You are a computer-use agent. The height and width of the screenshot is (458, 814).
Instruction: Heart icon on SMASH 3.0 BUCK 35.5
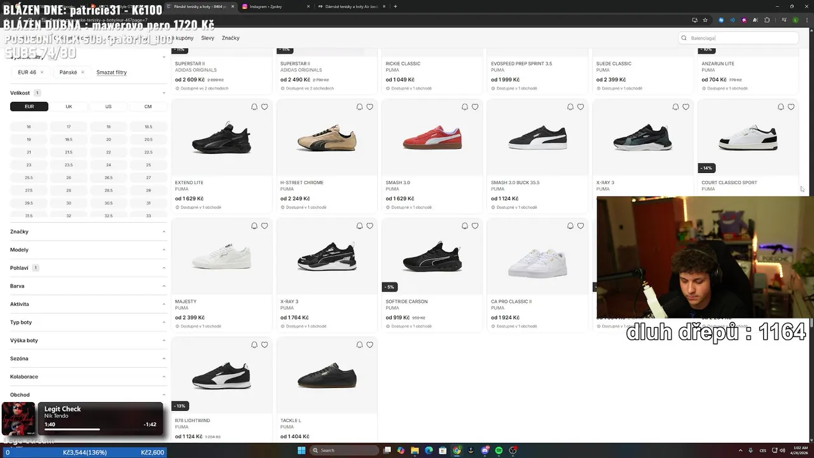[581, 107]
